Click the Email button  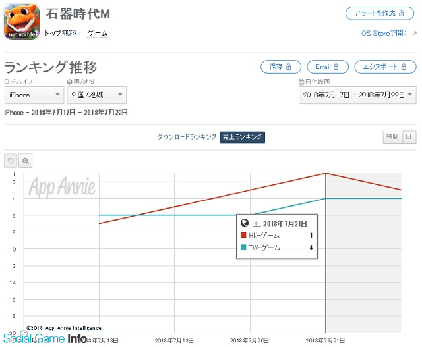click(x=328, y=67)
